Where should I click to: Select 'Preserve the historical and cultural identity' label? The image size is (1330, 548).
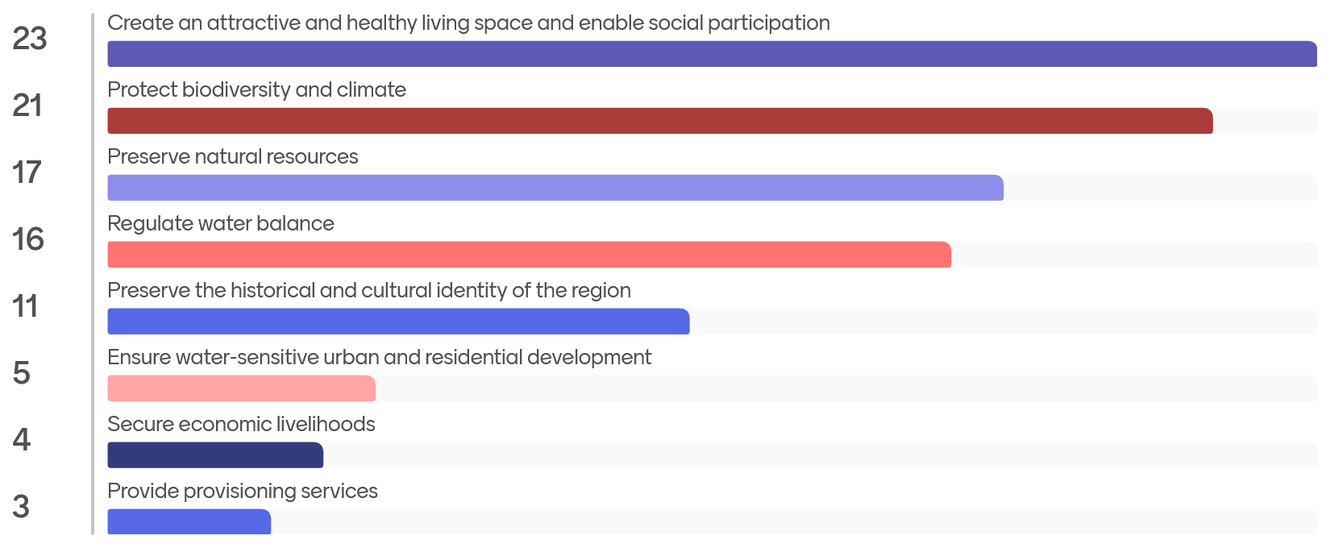(x=368, y=290)
